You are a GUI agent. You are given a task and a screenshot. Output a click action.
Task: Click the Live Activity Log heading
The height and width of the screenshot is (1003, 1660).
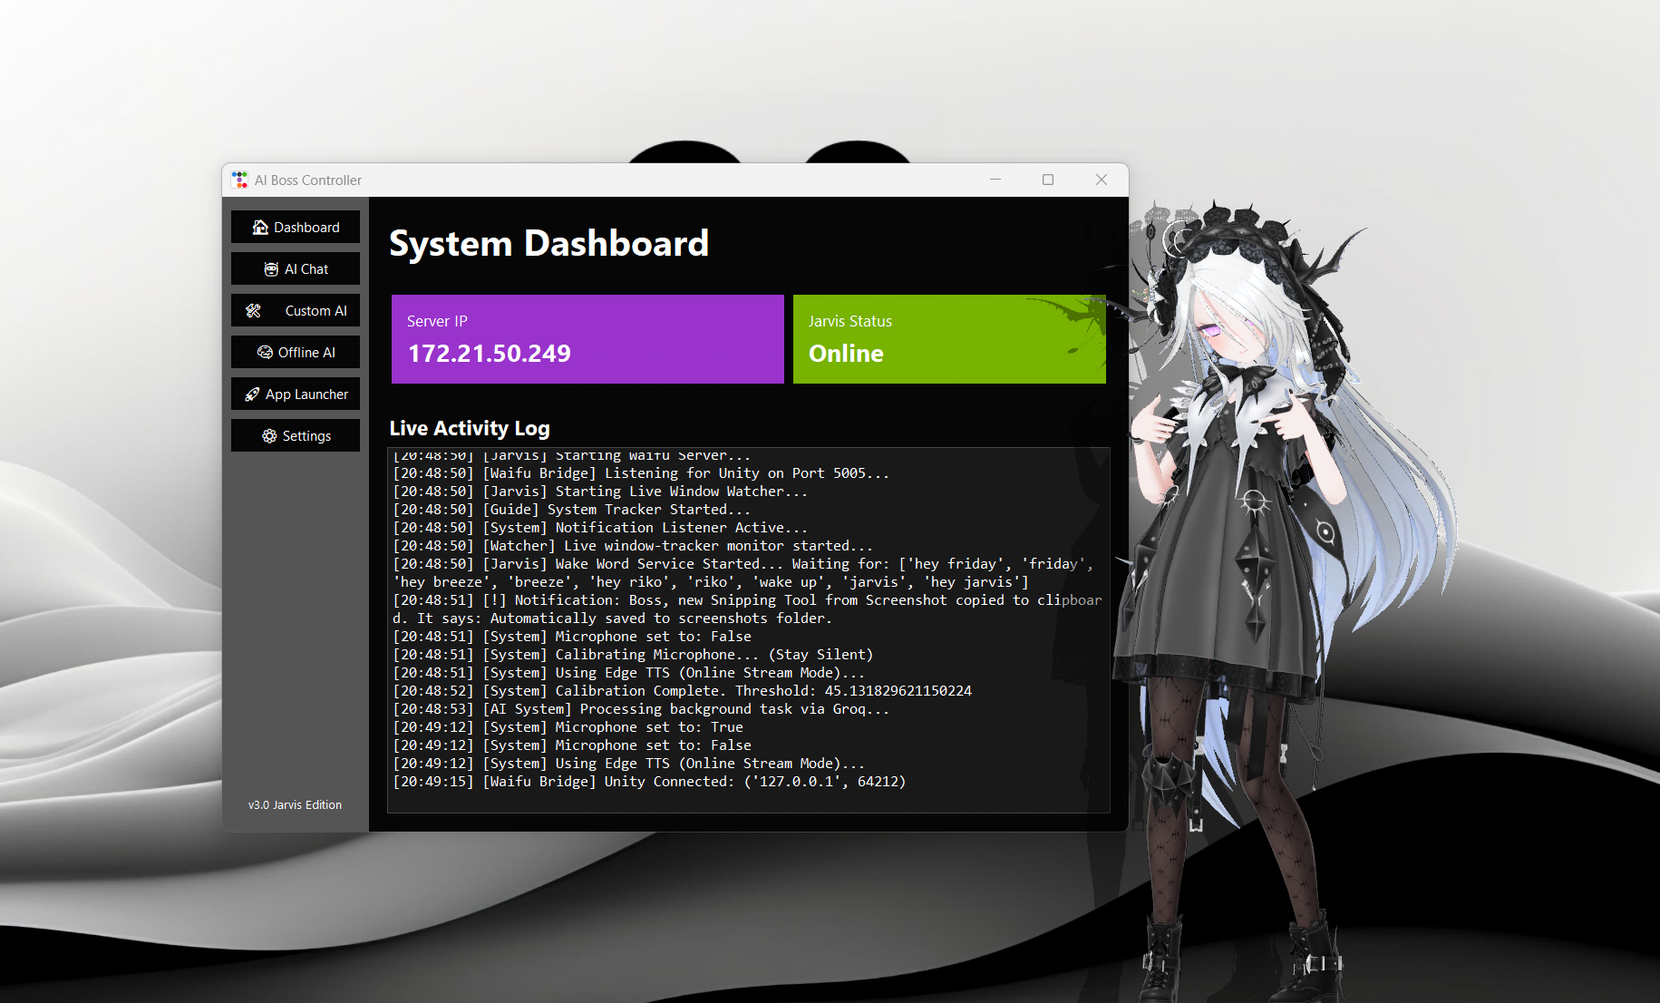[x=470, y=428]
